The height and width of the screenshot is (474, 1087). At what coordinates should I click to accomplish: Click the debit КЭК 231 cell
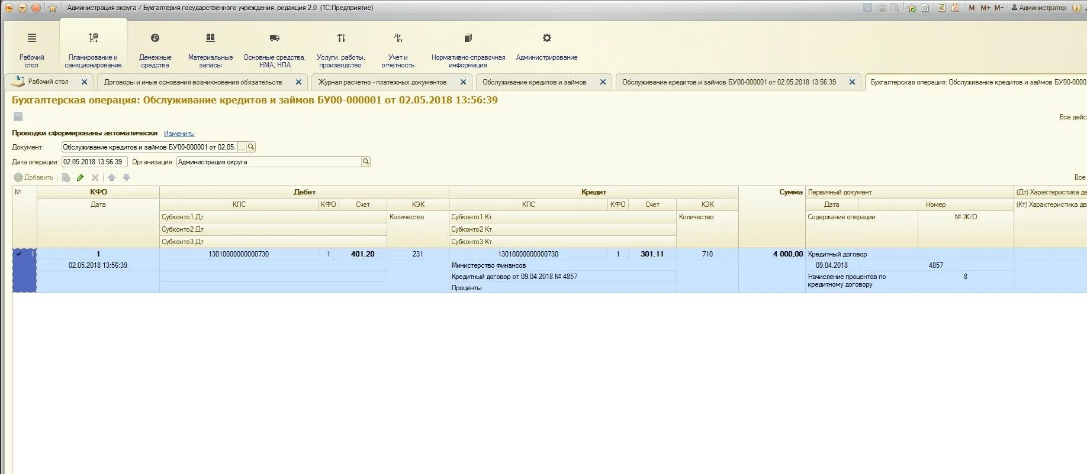418,254
